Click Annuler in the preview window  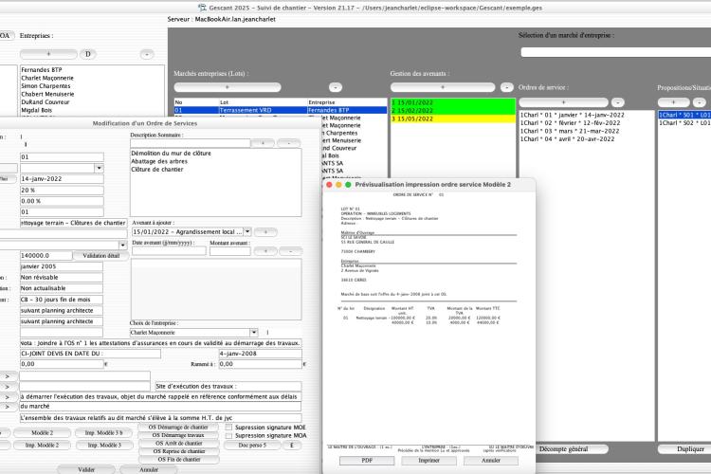pos(491,461)
